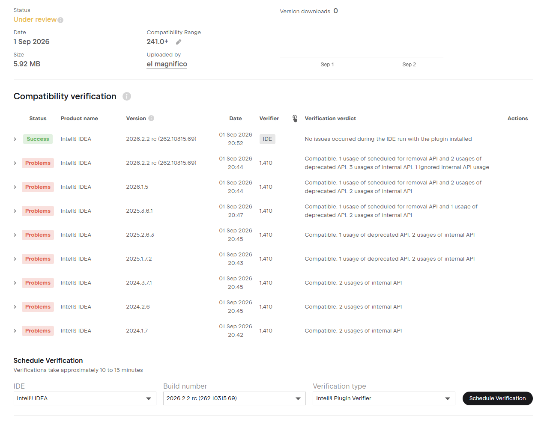The height and width of the screenshot is (422, 550).
Task: Open the info icon next to Compatibility verification
Action: click(127, 96)
